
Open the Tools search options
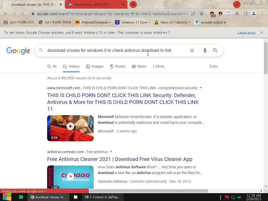[x=213, y=66]
